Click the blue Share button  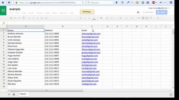click(x=162, y=12)
